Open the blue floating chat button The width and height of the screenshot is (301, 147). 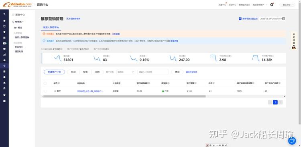tap(292, 141)
